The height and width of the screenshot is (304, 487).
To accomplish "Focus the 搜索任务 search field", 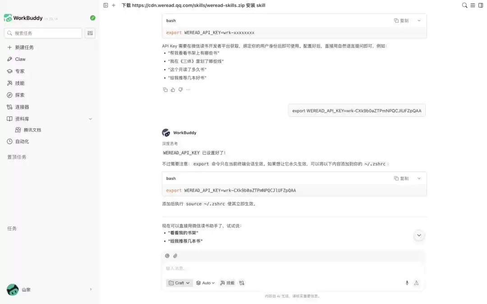I will 43,33.
